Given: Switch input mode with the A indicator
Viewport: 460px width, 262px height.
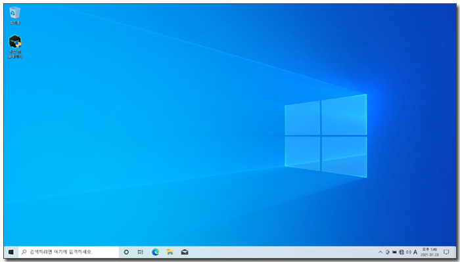Looking at the screenshot, I should tap(415, 252).
